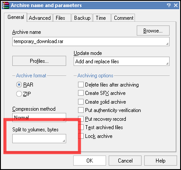Click the WinRAR books icon in title bar
The height and width of the screenshot is (170, 181).
(6, 5)
